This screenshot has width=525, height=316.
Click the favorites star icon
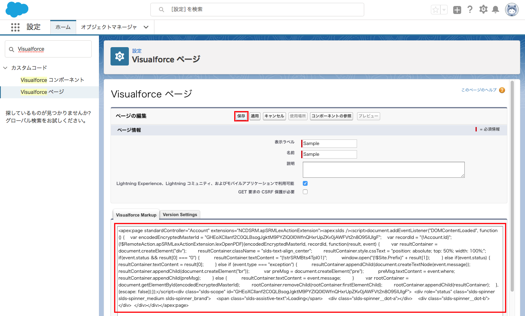435,10
